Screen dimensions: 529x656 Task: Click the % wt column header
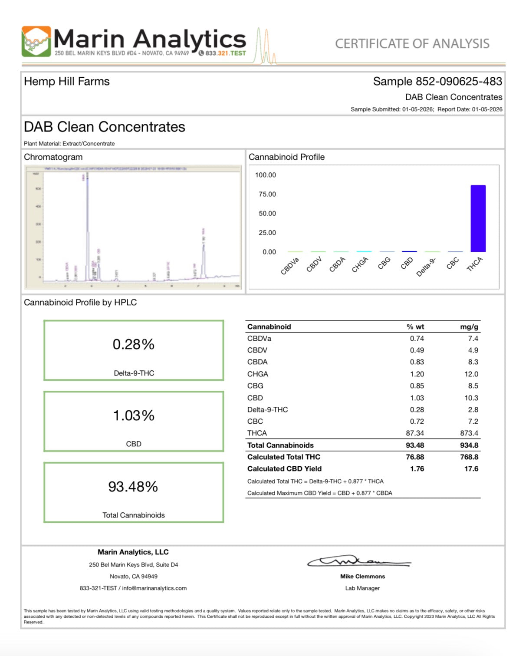click(x=415, y=327)
